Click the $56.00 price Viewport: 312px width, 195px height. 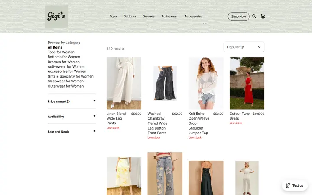(136, 114)
